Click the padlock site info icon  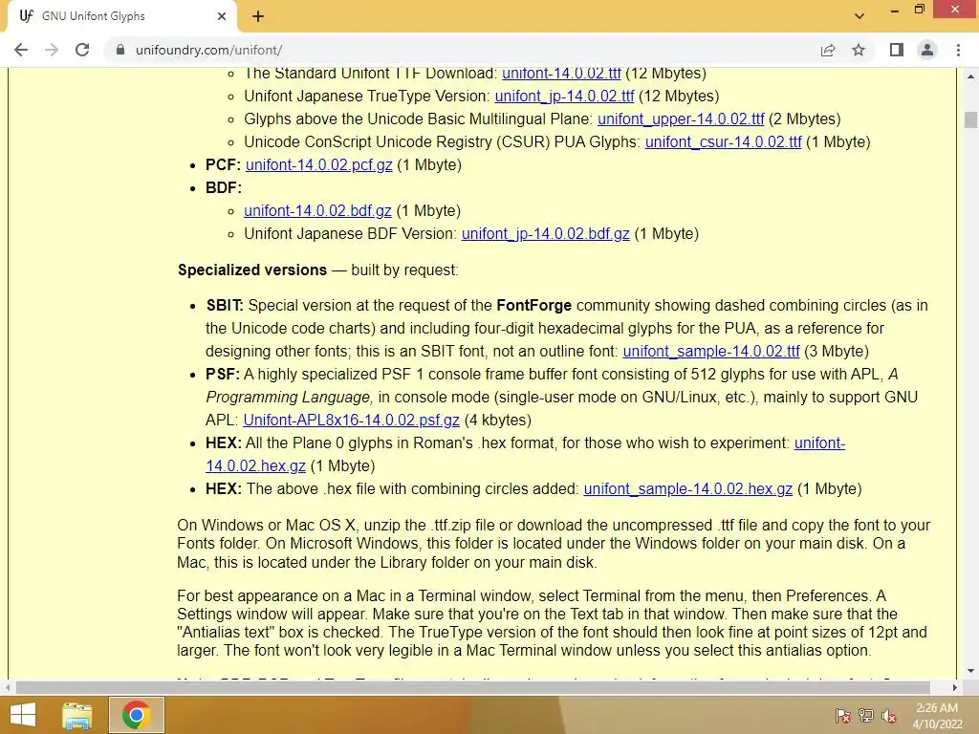tap(120, 50)
